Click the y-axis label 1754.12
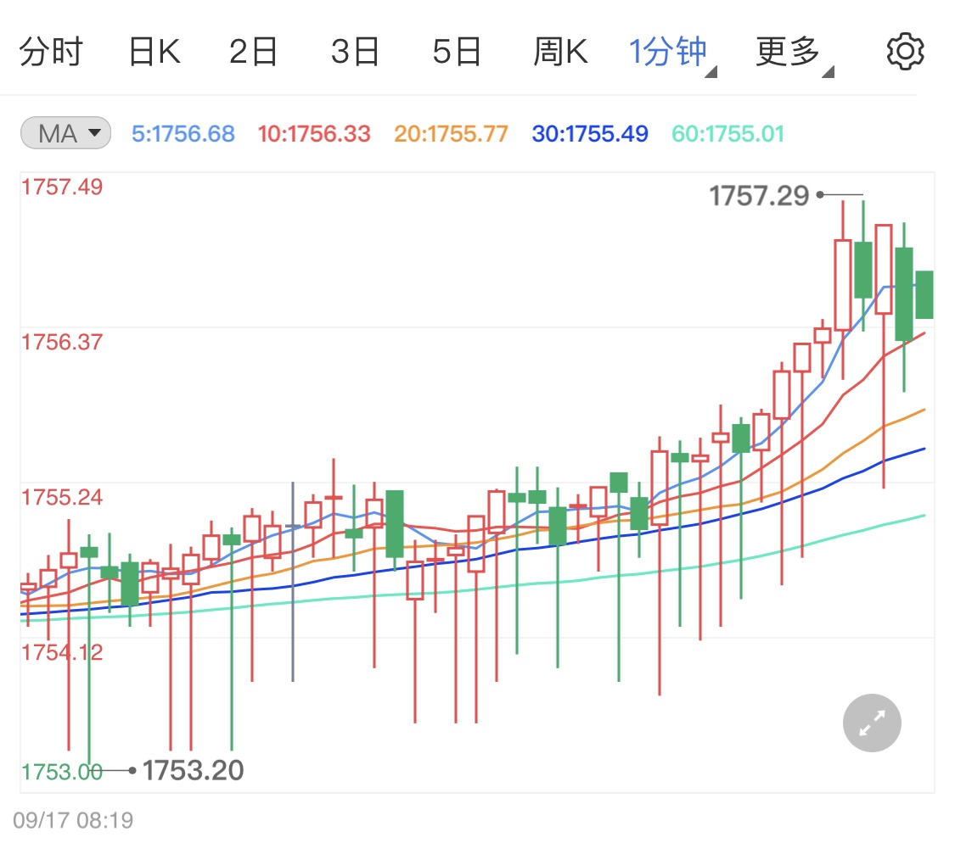The height and width of the screenshot is (843, 955). (x=62, y=652)
